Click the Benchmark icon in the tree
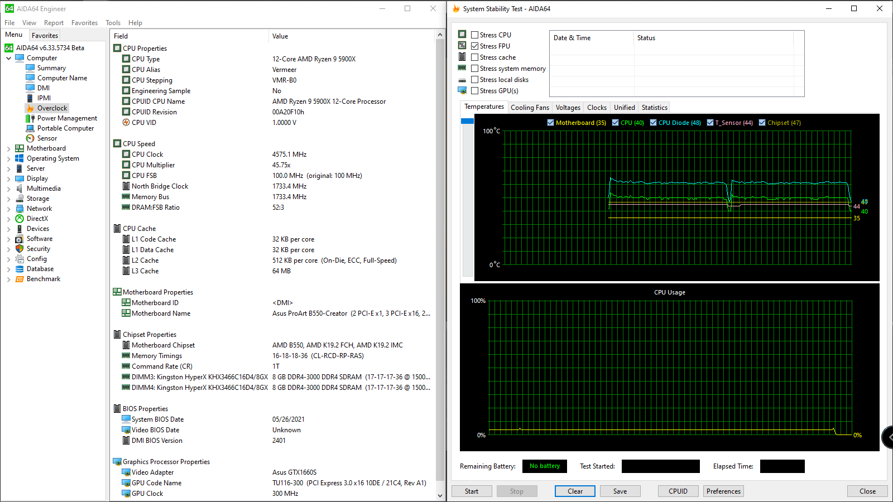The image size is (893, 502). 20,279
